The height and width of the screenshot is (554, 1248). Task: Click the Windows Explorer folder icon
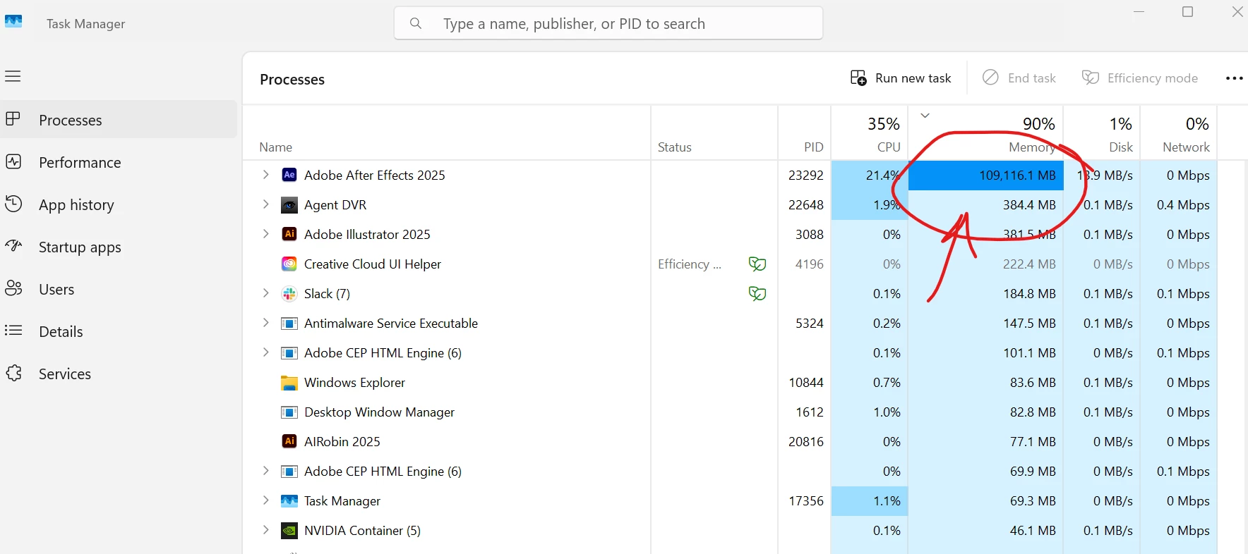(x=289, y=383)
